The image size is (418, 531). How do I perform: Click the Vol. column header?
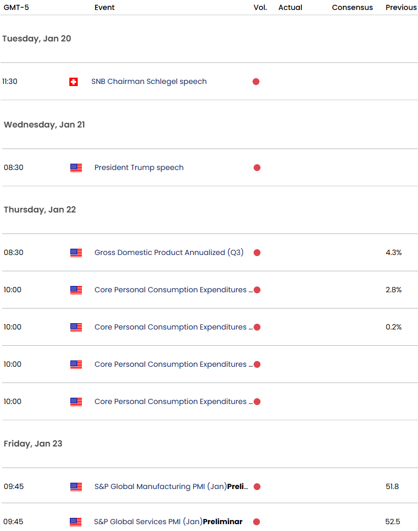click(260, 7)
